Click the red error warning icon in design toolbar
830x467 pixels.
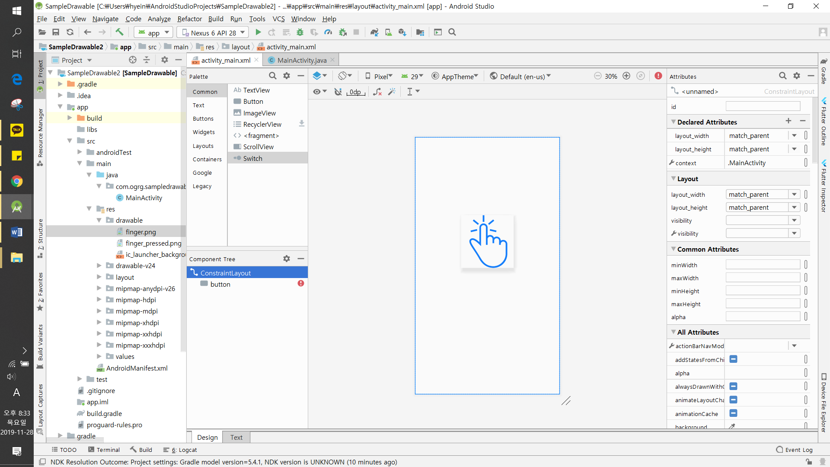click(x=658, y=76)
